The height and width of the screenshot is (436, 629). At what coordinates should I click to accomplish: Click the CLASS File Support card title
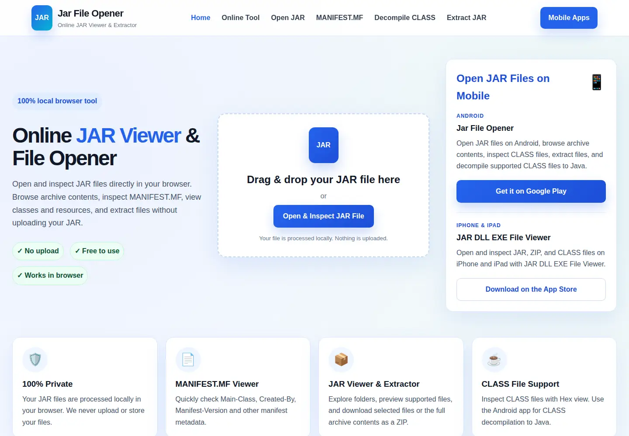520,384
